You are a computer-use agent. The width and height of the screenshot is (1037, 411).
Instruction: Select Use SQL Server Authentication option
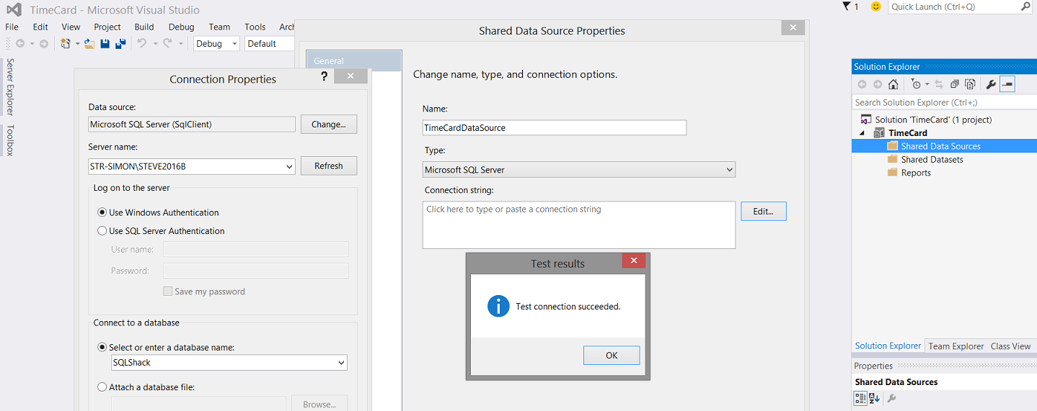[x=102, y=231]
